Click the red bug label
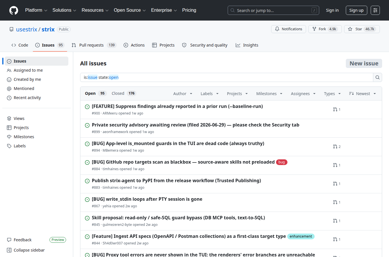 pyautogui.click(x=282, y=162)
